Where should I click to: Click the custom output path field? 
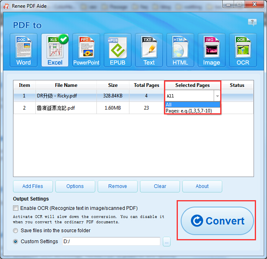(111, 242)
